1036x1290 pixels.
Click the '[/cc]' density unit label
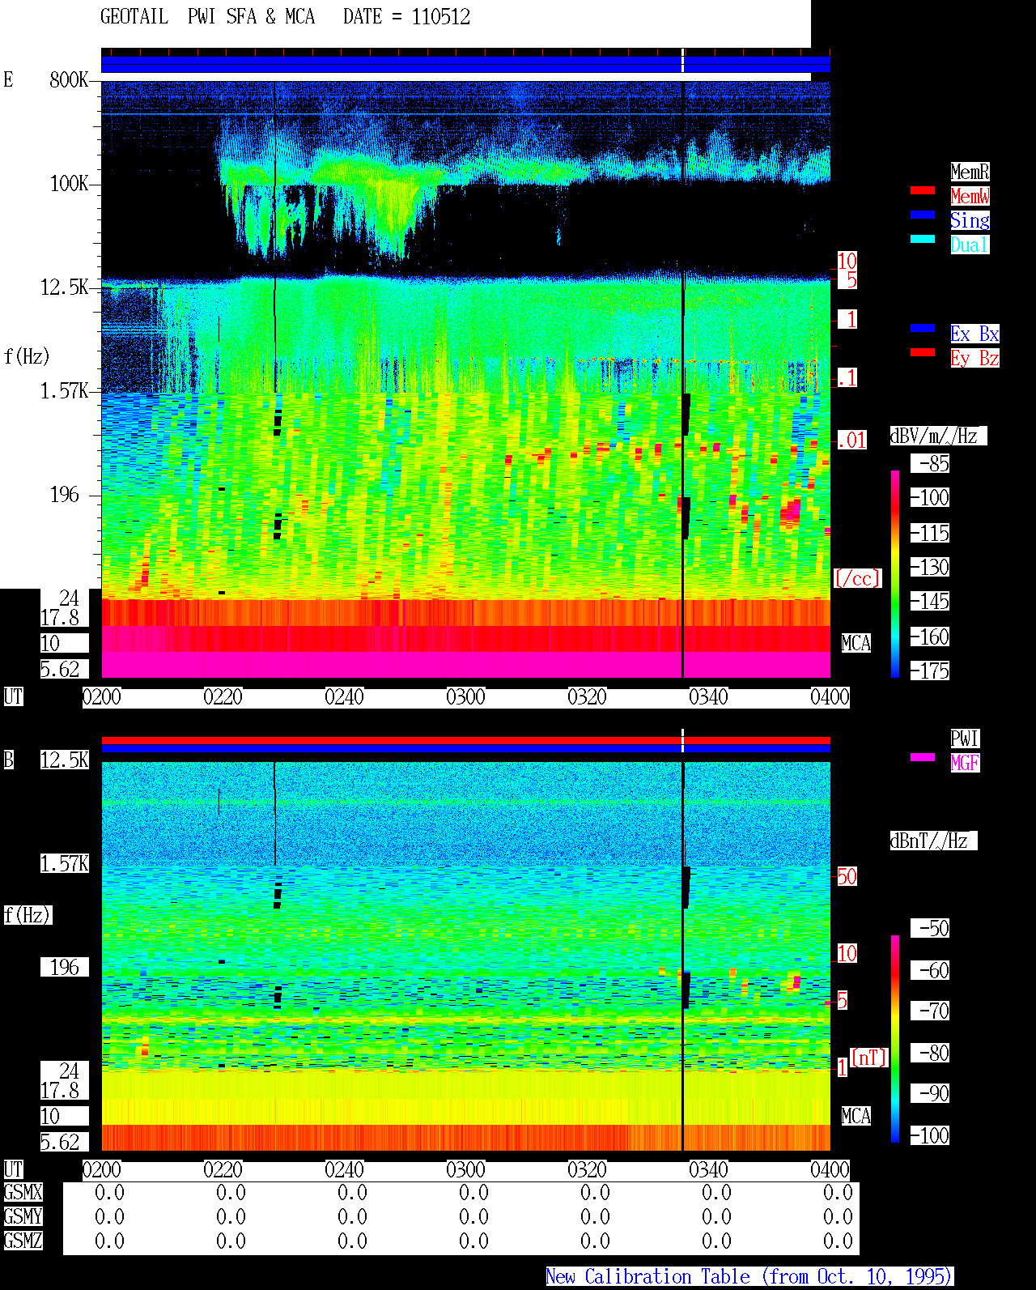click(x=857, y=578)
